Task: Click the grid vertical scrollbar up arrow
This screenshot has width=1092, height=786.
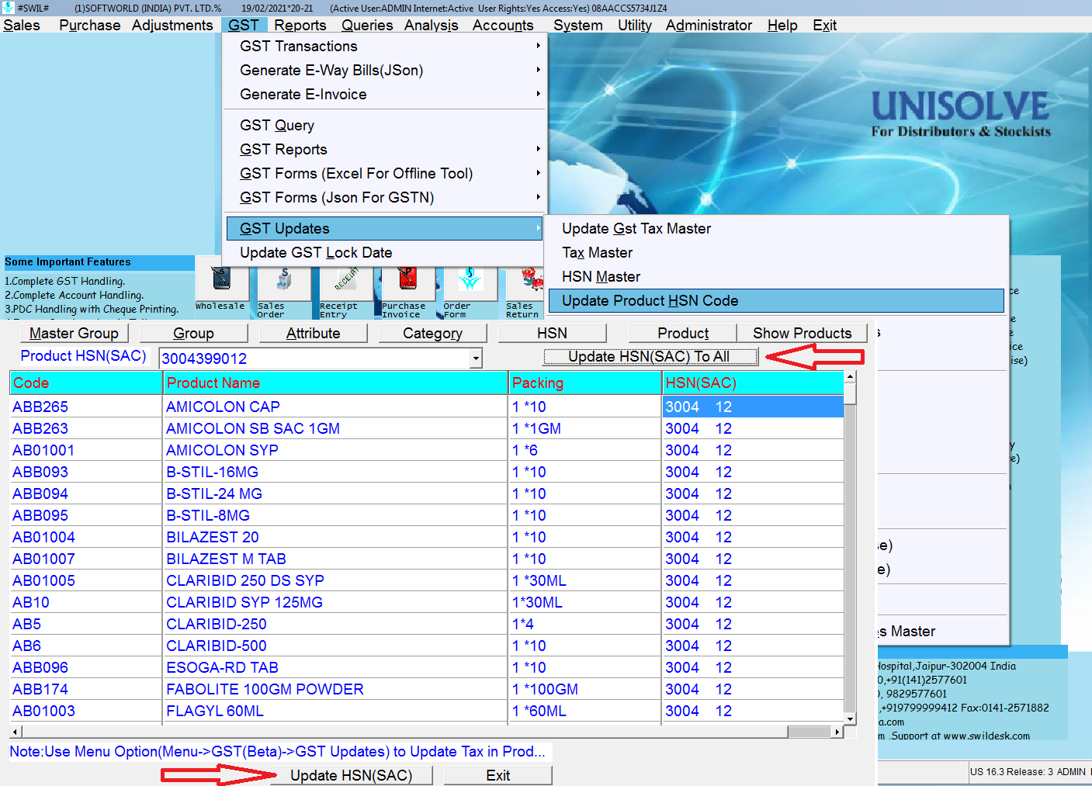Action: [851, 376]
